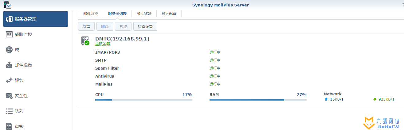Click the SMTP service label
The height and width of the screenshot is (130, 404).
[101, 60]
